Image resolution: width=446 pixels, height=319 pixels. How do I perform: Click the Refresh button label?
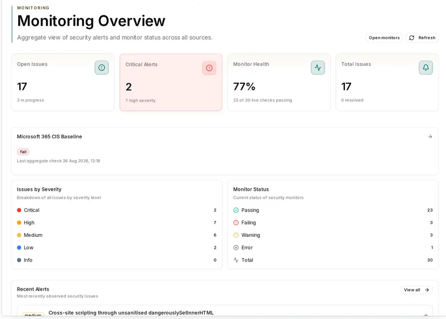point(427,38)
